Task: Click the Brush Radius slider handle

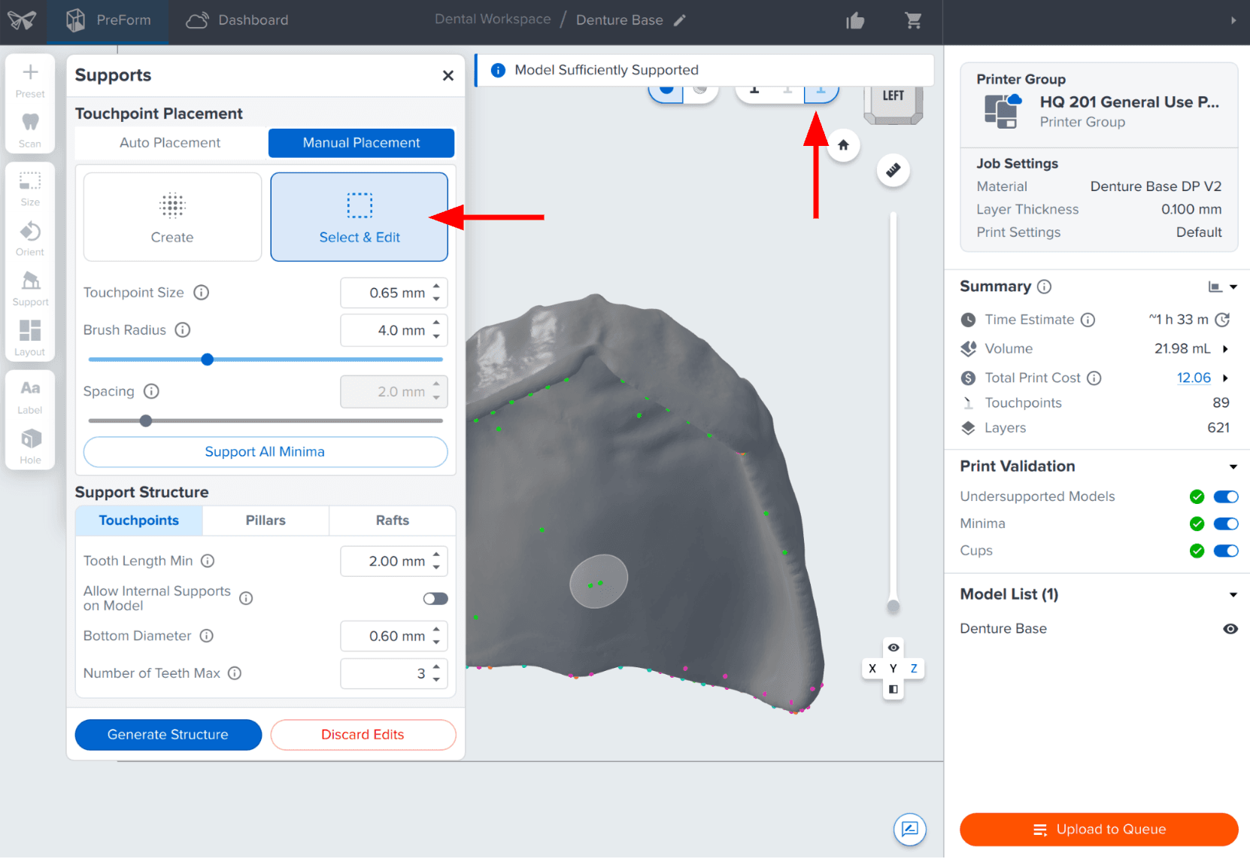Action: [208, 360]
